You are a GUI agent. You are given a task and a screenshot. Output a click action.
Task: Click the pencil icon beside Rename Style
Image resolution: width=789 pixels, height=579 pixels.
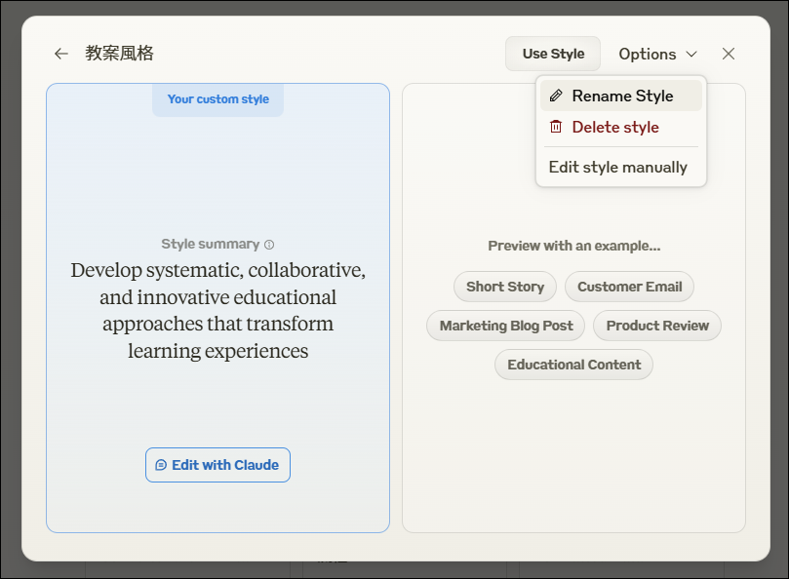pyautogui.click(x=556, y=96)
